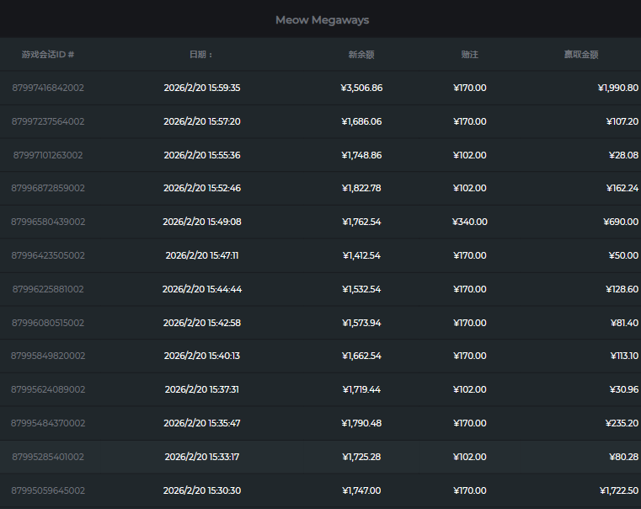
Task: Sort by the 新余额 column header
Action: click(x=361, y=55)
